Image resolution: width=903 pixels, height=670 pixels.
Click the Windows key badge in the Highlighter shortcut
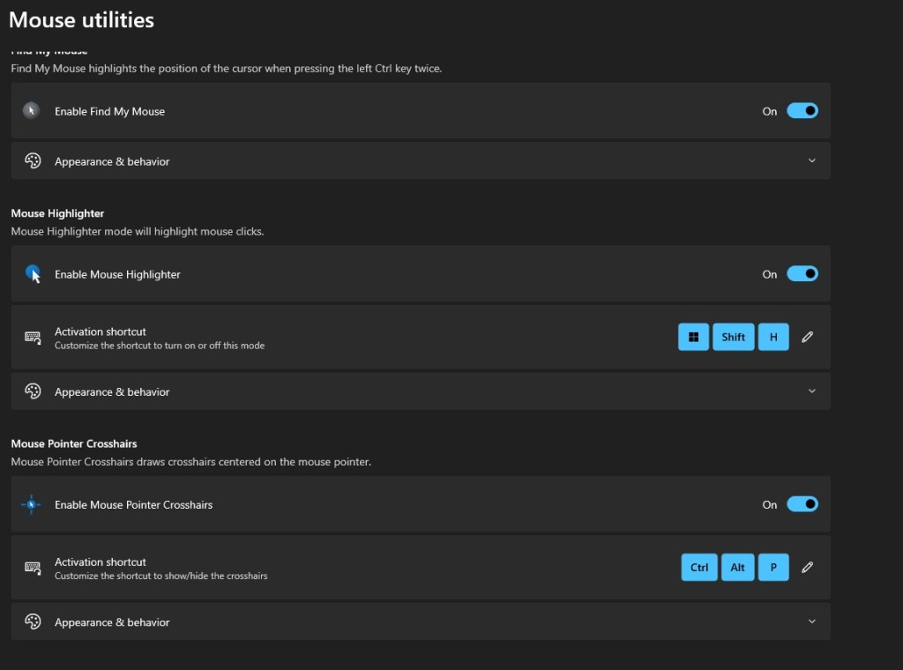coord(693,338)
